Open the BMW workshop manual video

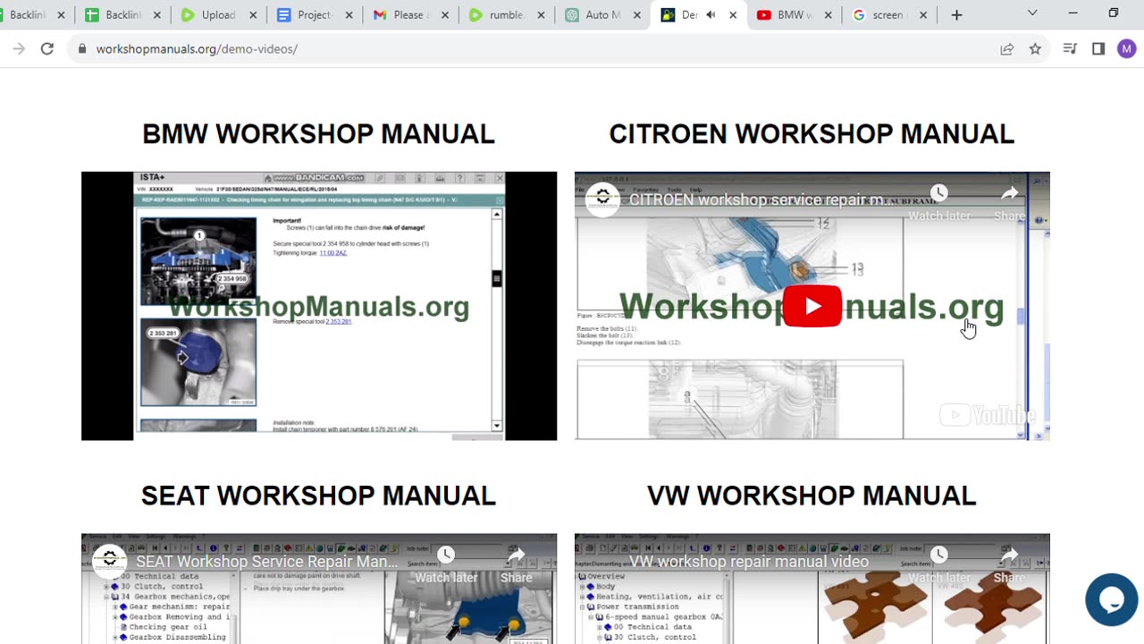[319, 306]
